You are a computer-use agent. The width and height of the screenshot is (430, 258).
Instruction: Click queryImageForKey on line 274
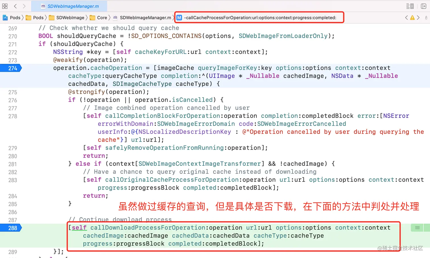(x=228, y=68)
